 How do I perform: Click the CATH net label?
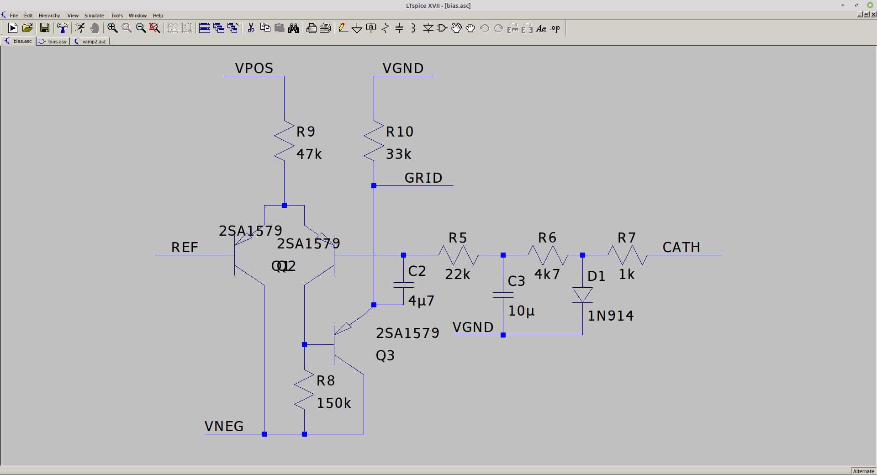click(x=681, y=247)
